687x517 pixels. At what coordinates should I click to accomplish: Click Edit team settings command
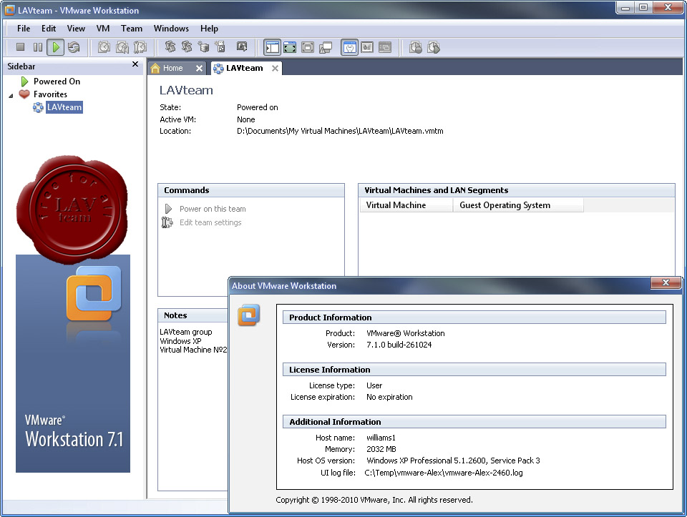210,222
